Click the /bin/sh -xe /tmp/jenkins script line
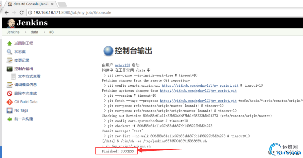The width and height of the screenshot is (303, 158). [x=154, y=141]
